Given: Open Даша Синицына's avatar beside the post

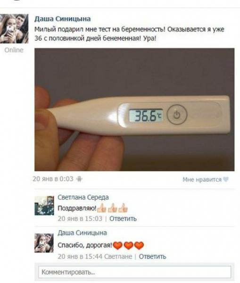Looking at the screenshot, I should [14, 28].
